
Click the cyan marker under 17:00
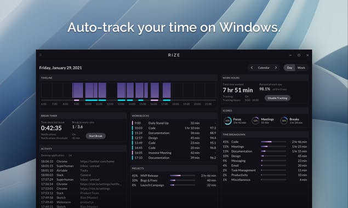pos(167,100)
